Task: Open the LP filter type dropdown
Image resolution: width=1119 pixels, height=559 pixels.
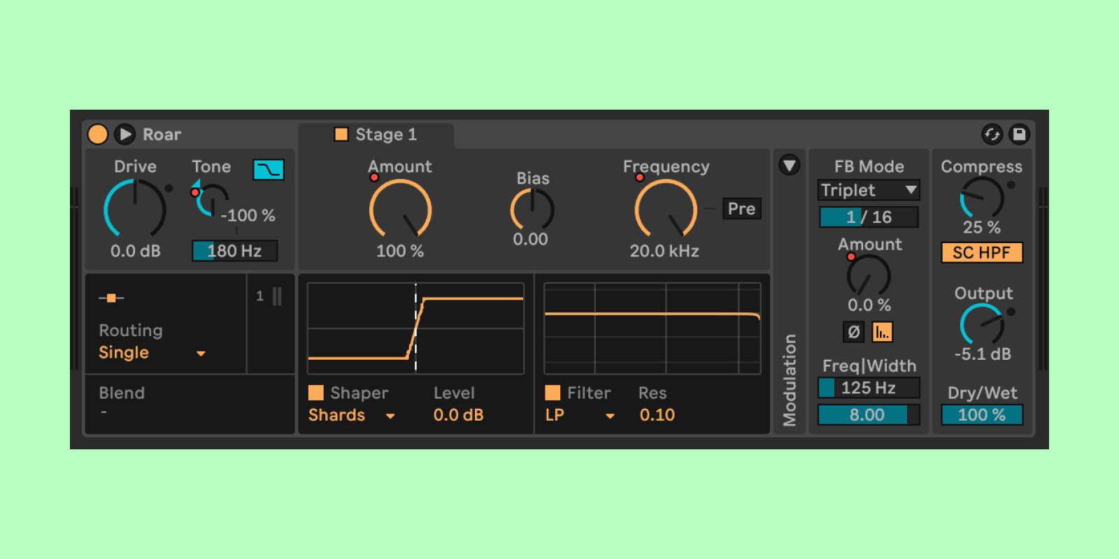Action: pyautogui.click(x=580, y=415)
